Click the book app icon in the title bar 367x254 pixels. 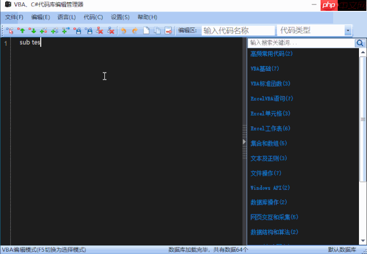pos(8,5)
